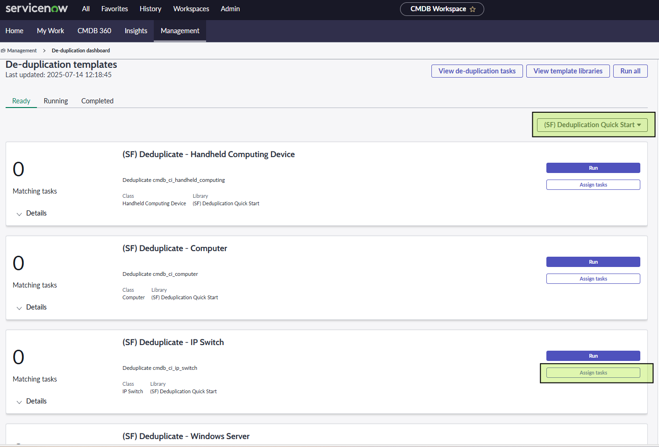659x447 pixels.
Task: Open the CMDB 360 tab
Action: (x=94, y=31)
